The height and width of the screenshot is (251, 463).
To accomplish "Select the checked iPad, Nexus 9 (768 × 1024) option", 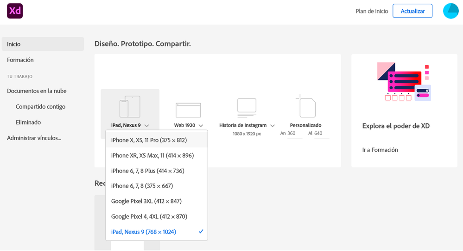I will pos(144,232).
